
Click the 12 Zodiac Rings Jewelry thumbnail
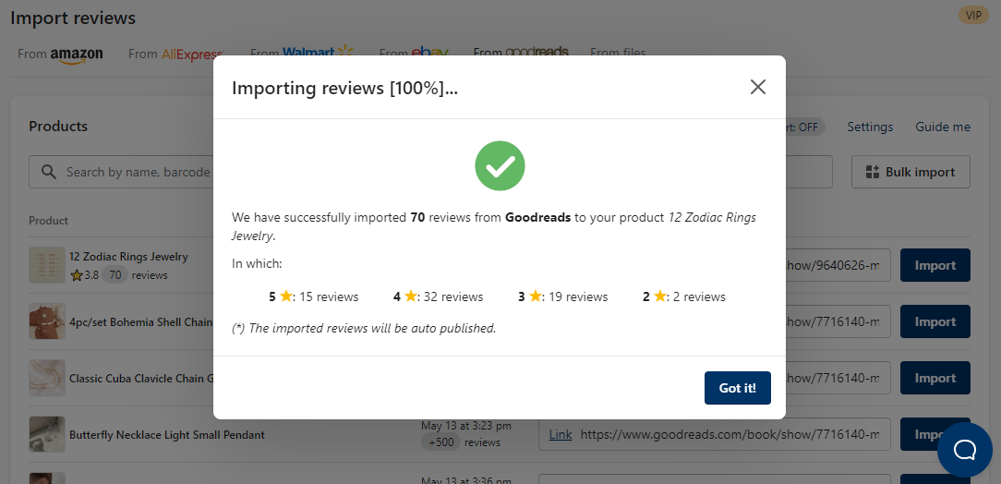pyautogui.click(x=47, y=265)
